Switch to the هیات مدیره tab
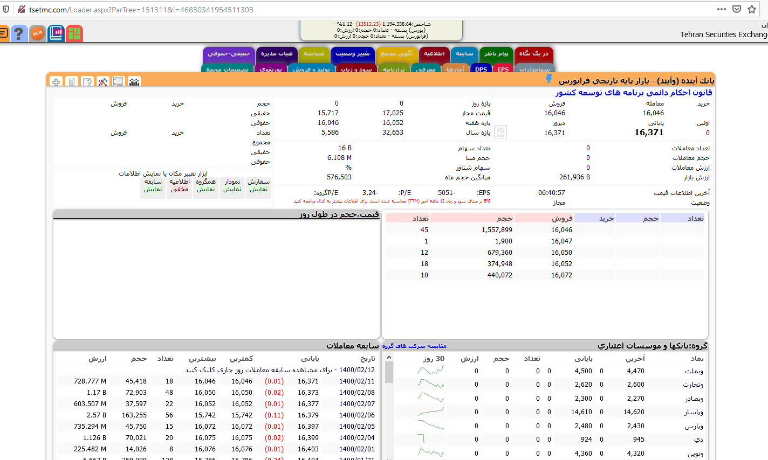Screen dimensions: 768x460 [x=277, y=54]
